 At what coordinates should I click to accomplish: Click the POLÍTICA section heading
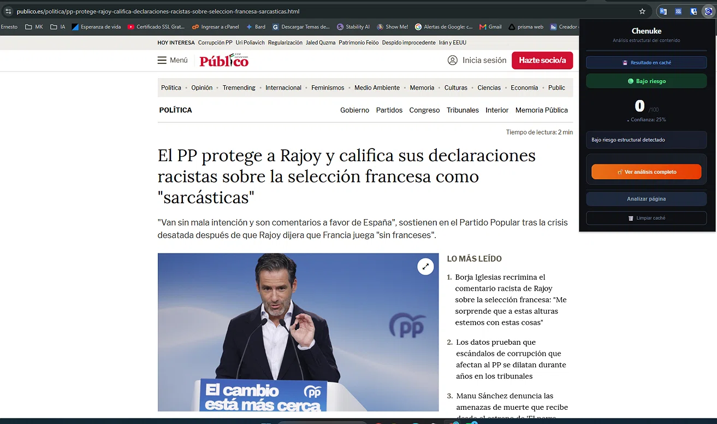click(x=176, y=110)
